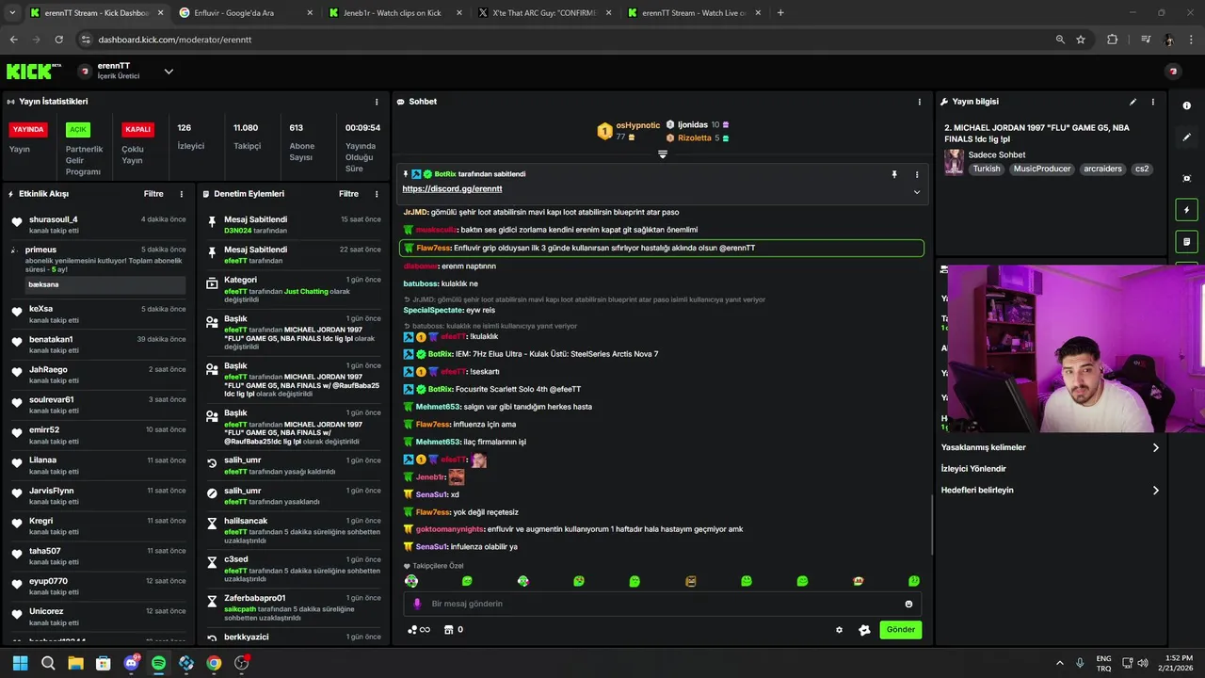Open the taskbar volume control
1205x678 pixels.
(1143, 663)
